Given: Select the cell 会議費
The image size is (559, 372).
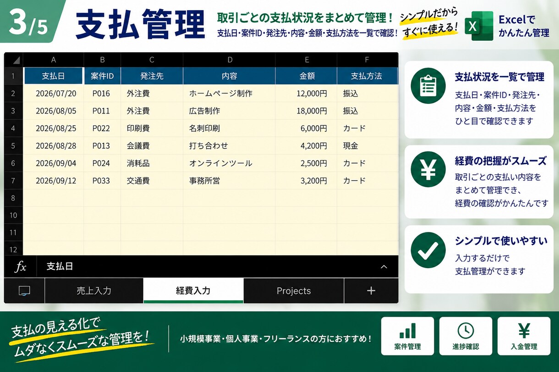Looking at the screenshot, I should pos(152,146).
